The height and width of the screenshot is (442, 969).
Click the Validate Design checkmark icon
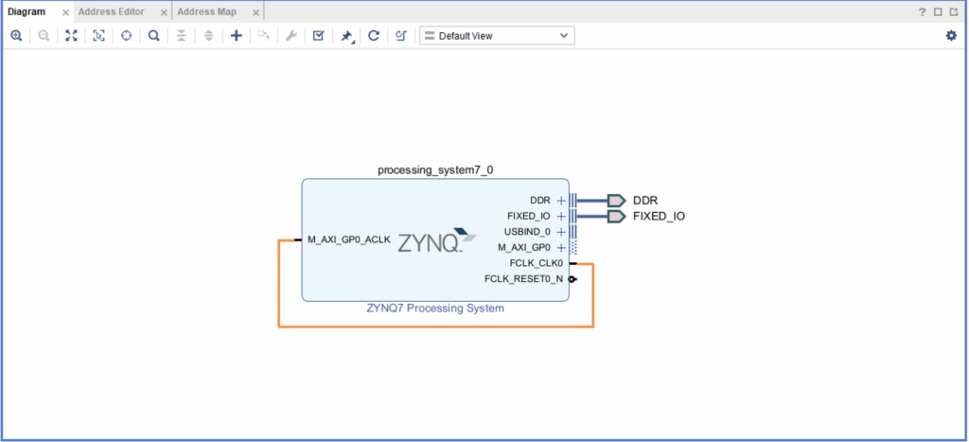pyautogui.click(x=319, y=36)
